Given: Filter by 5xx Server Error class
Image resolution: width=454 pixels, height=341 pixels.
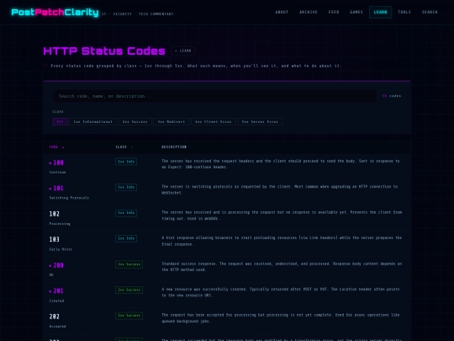Looking at the screenshot, I should [x=260, y=122].
